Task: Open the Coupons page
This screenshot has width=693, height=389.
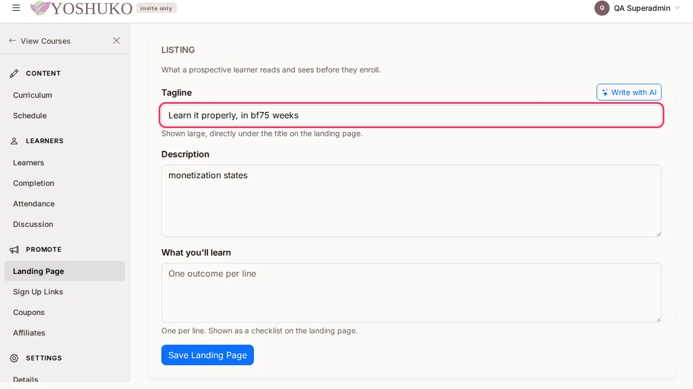Action: pos(29,312)
